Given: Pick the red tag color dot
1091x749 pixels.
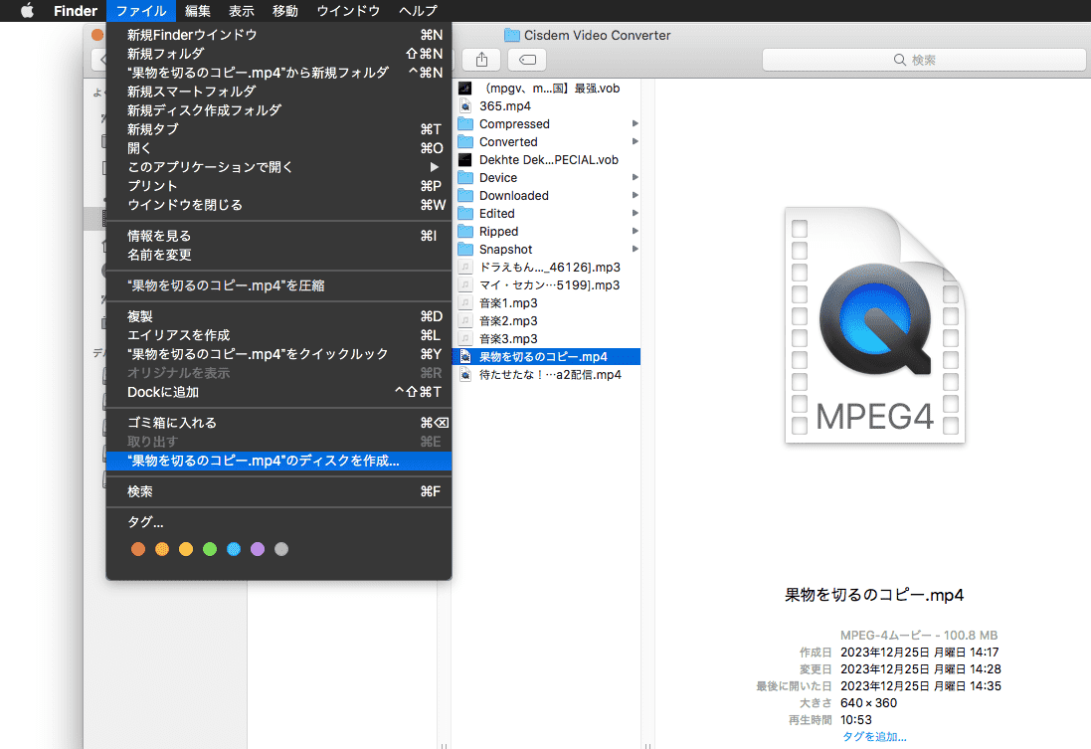Looking at the screenshot, I should click(138, 549).
